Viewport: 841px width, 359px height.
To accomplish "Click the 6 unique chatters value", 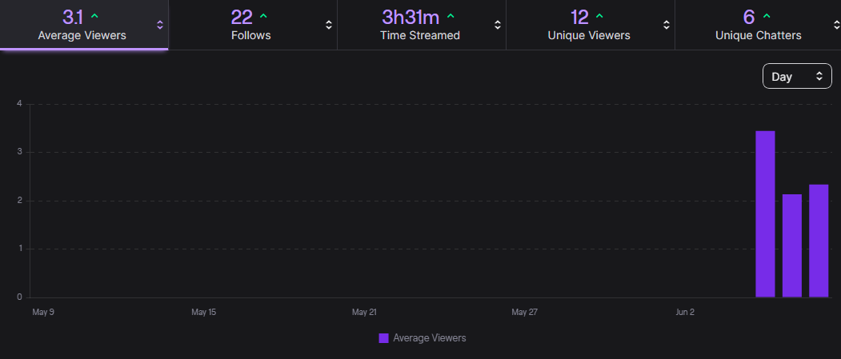I will [x=749, y=17].
